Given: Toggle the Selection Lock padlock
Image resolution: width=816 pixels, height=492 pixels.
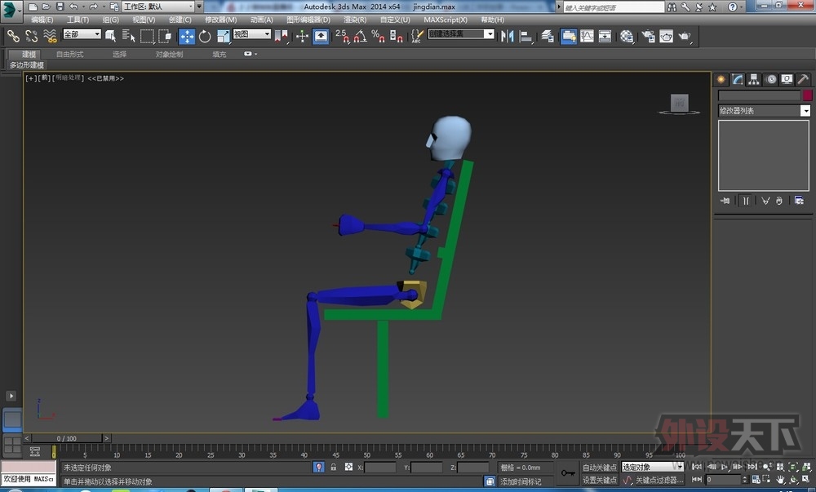Looking at the screenshot, I should click(334, 467).
